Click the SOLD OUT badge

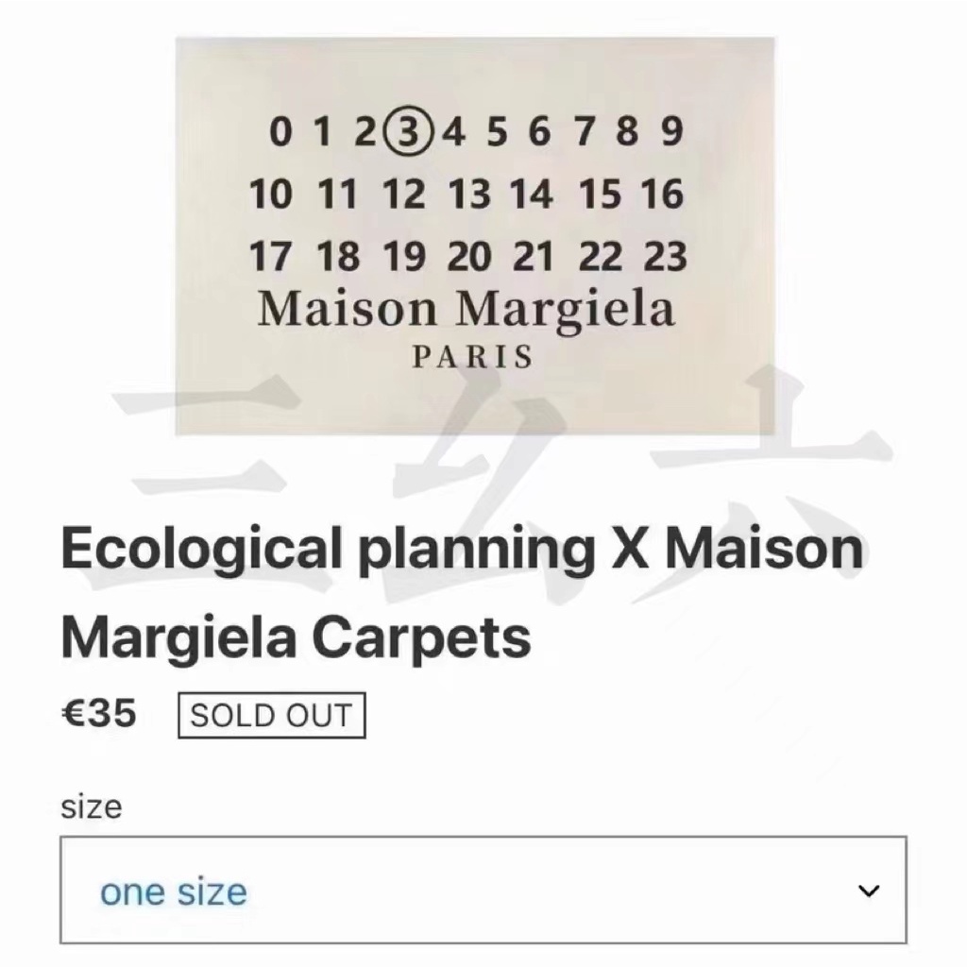click(x=271, y=716)
